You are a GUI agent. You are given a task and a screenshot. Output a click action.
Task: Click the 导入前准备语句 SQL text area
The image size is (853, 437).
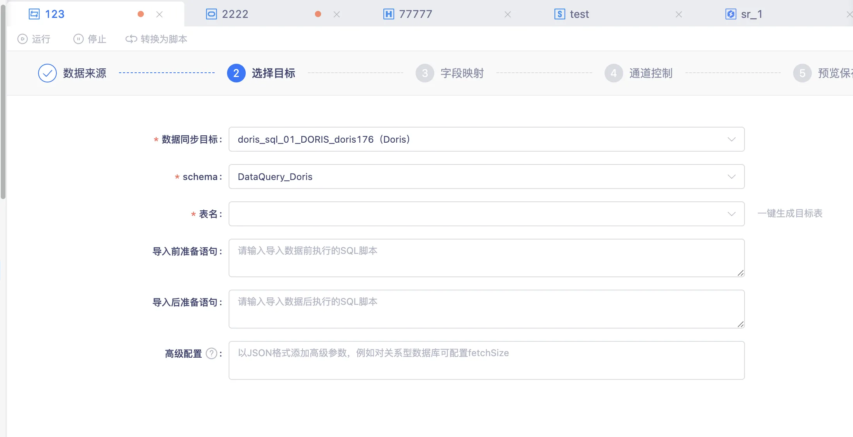tap(486, 258)
